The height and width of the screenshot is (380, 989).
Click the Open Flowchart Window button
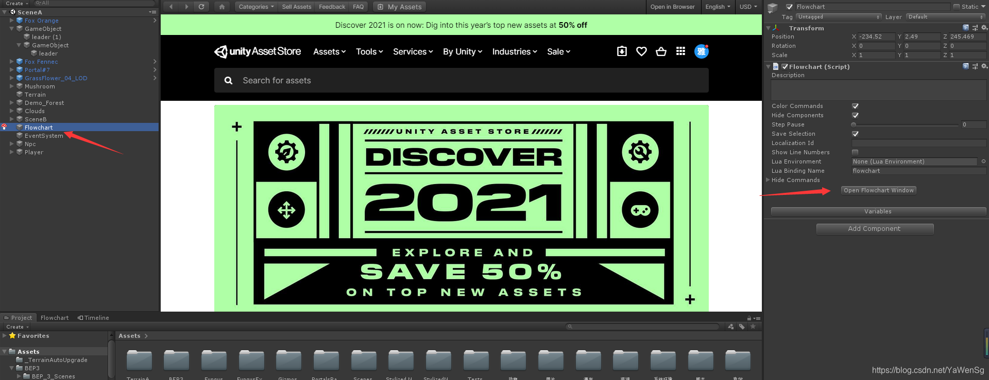tap(879, 190)
